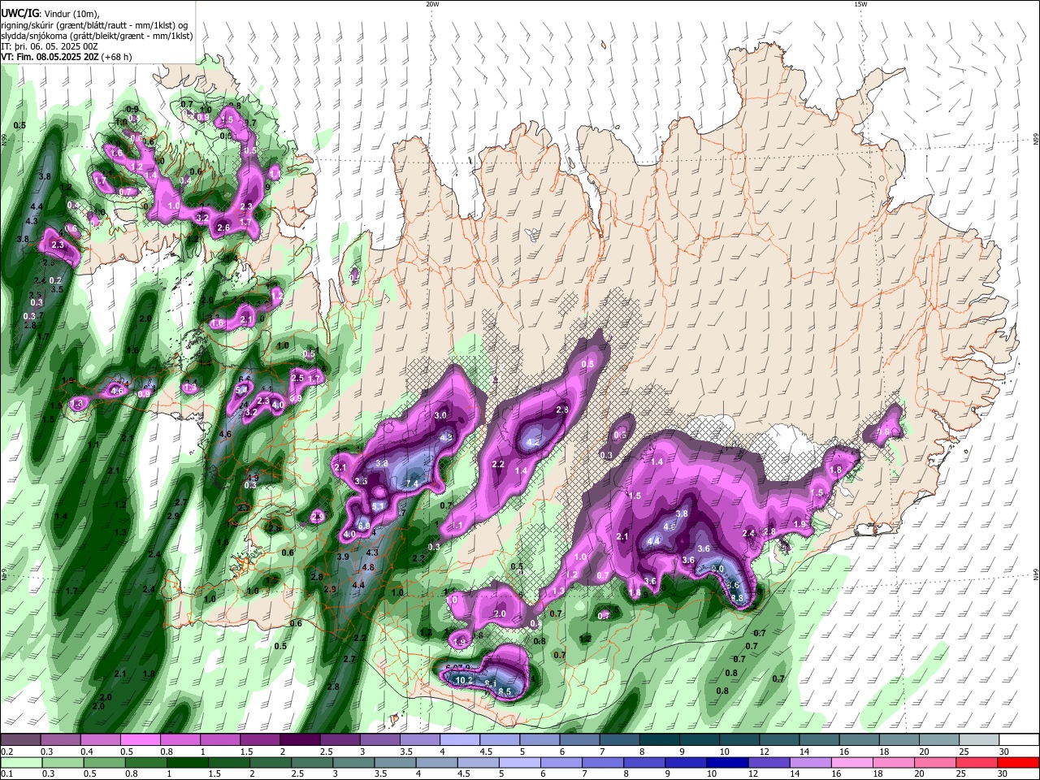Click the 'VT: Fim. 08.05.2025 20Z' valid time
The height and width of the screenshot is (780, 1040).
point(51,57)
